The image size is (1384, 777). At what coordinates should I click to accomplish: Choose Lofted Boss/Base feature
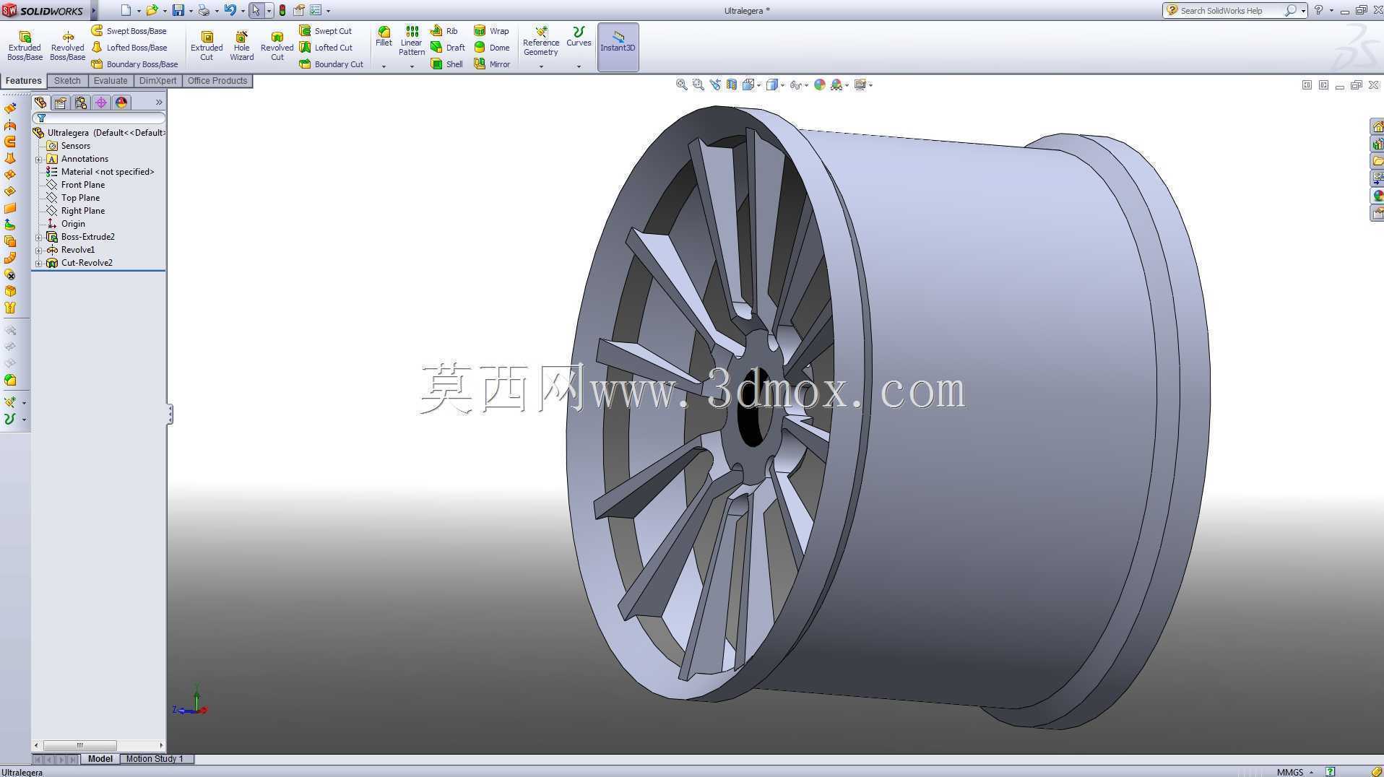tap(129, 48)
